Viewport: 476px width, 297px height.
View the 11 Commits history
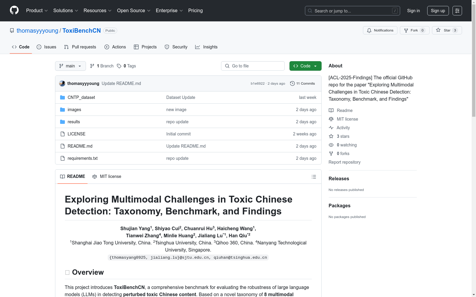[x=303, y=83]
